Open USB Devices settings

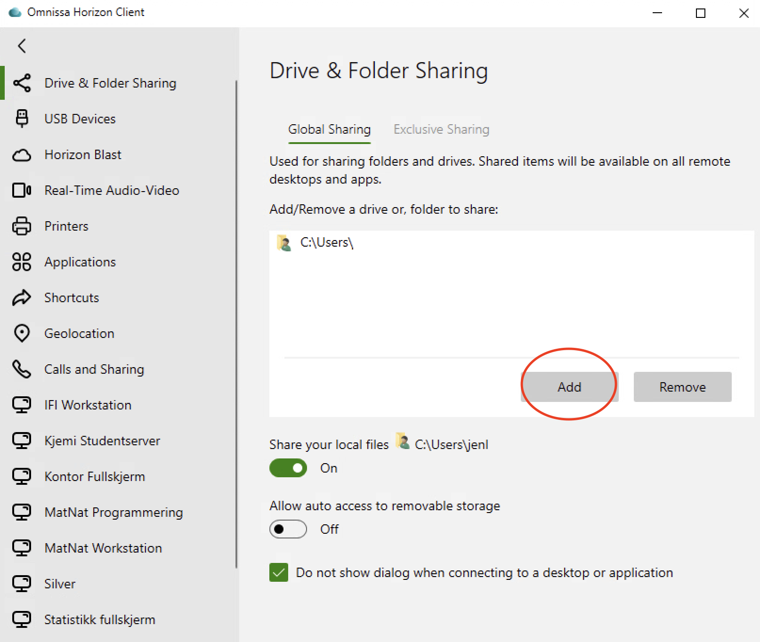click(x=120, y=119)
